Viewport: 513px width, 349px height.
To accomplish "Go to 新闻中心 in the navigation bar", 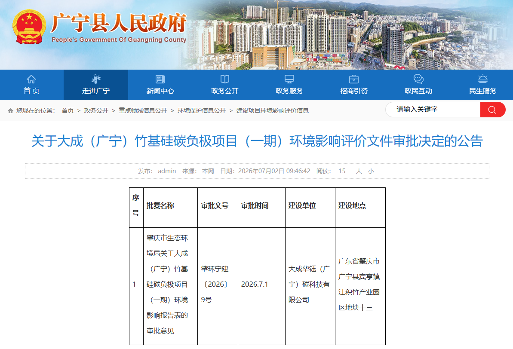I will [x=160, y=85].
